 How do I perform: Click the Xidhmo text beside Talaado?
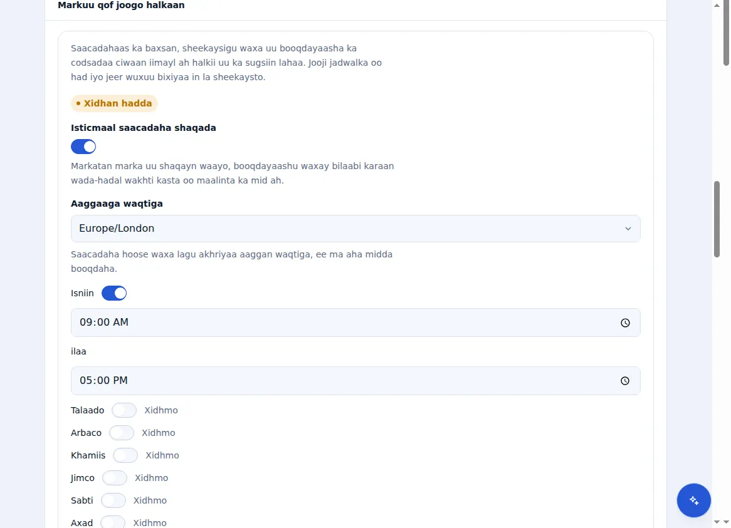point(161,410)
